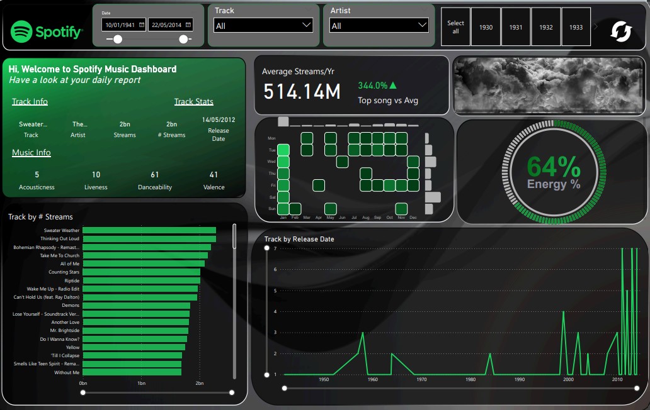Image resolution: width=650 pixels, height=410 pixels.
Task: Click left handle of release chart horizontal zoom
Action: 285,388
